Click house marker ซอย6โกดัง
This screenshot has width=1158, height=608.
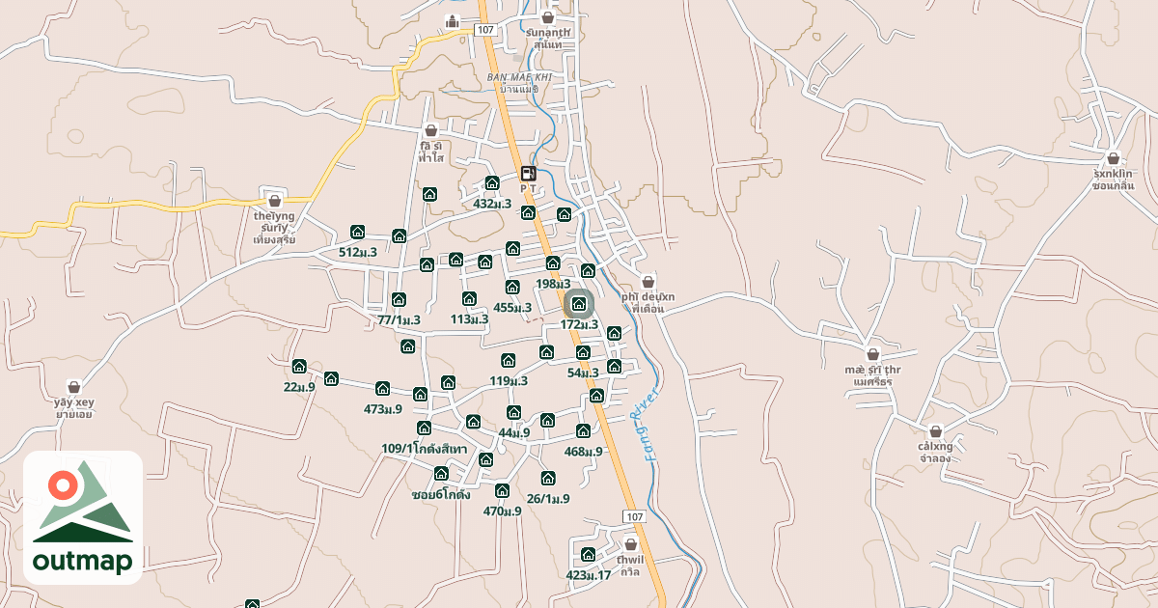pos(441,473)
